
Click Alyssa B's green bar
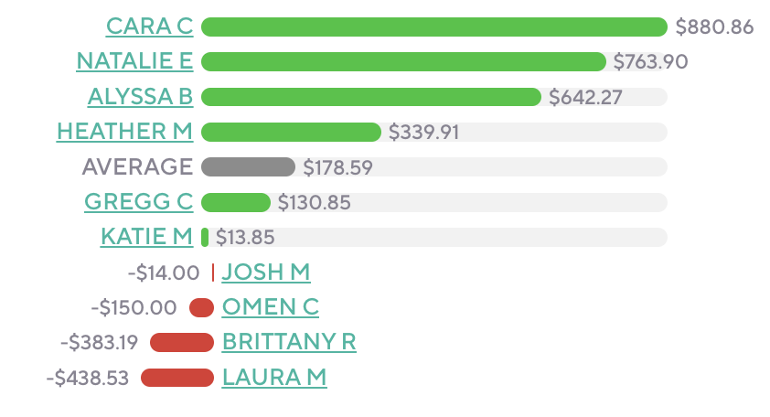coord(370,96)
